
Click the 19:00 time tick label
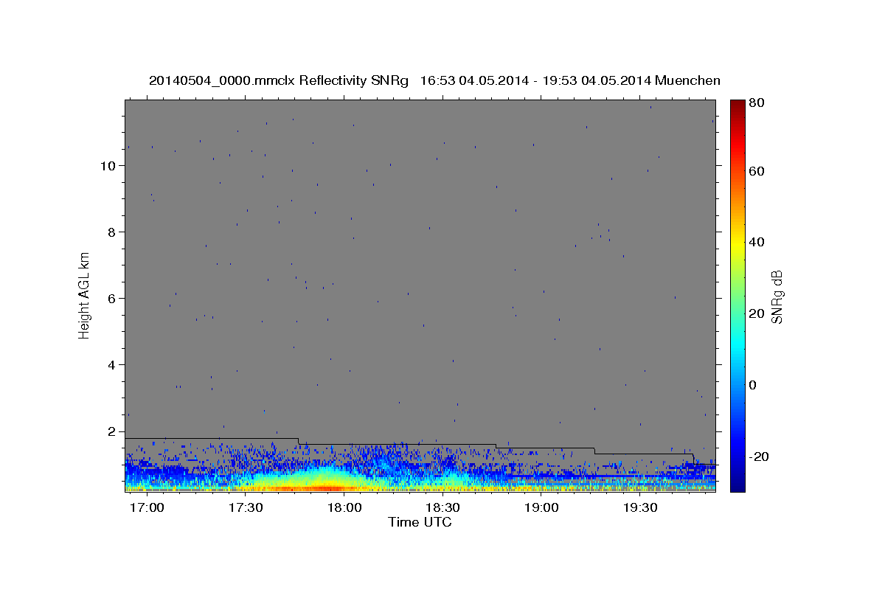point(541,508)
